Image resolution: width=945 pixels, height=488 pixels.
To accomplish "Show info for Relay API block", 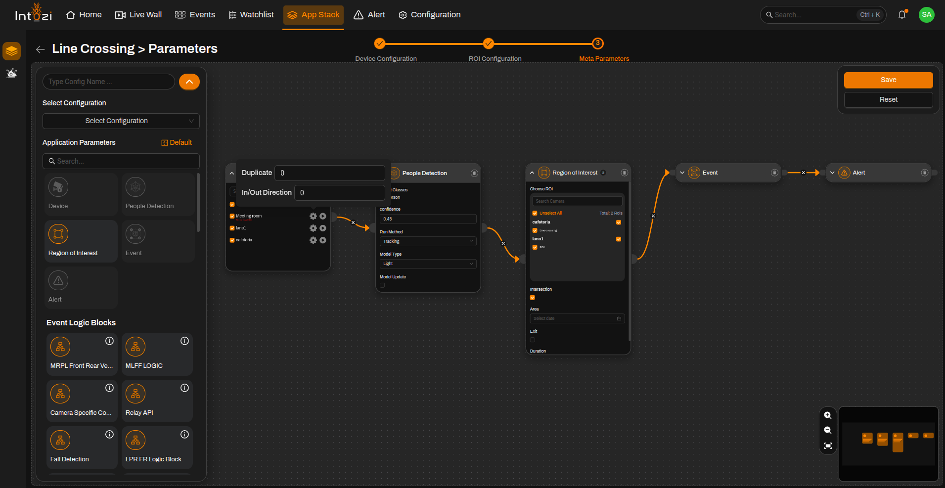I will [185, 388].
